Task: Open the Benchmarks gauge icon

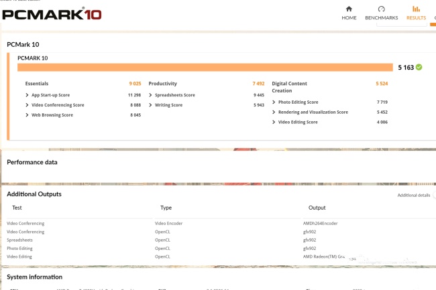Action: (382, 9)
